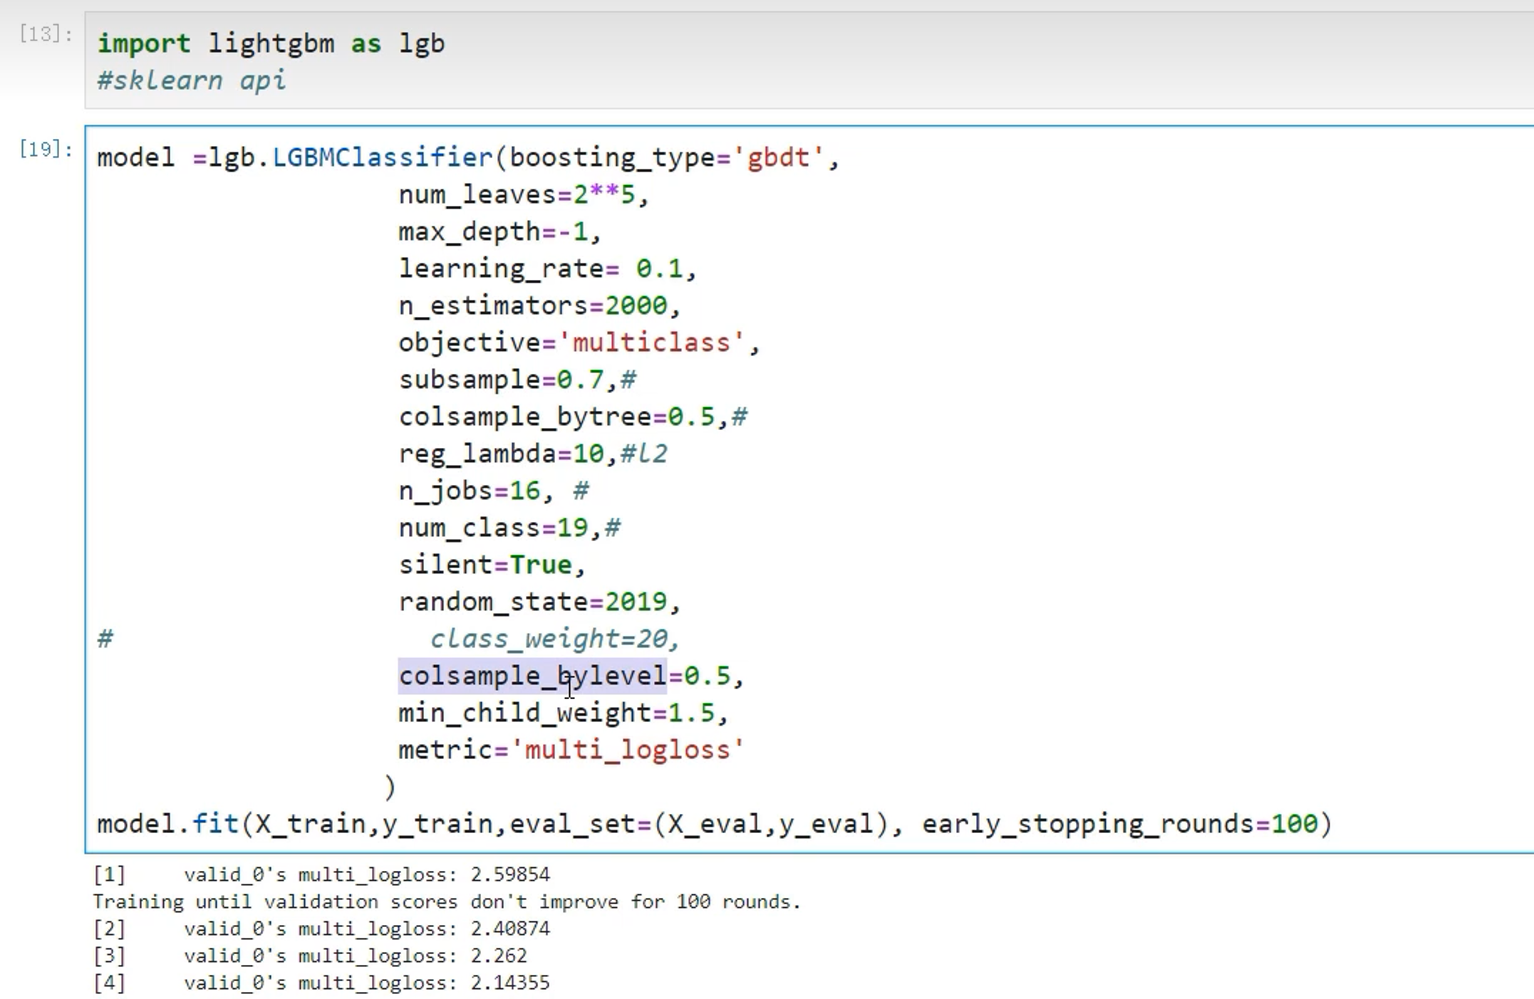Place cursor in import lightgbm line
This screenshot has width=1534, height=999.
[271, 43]
